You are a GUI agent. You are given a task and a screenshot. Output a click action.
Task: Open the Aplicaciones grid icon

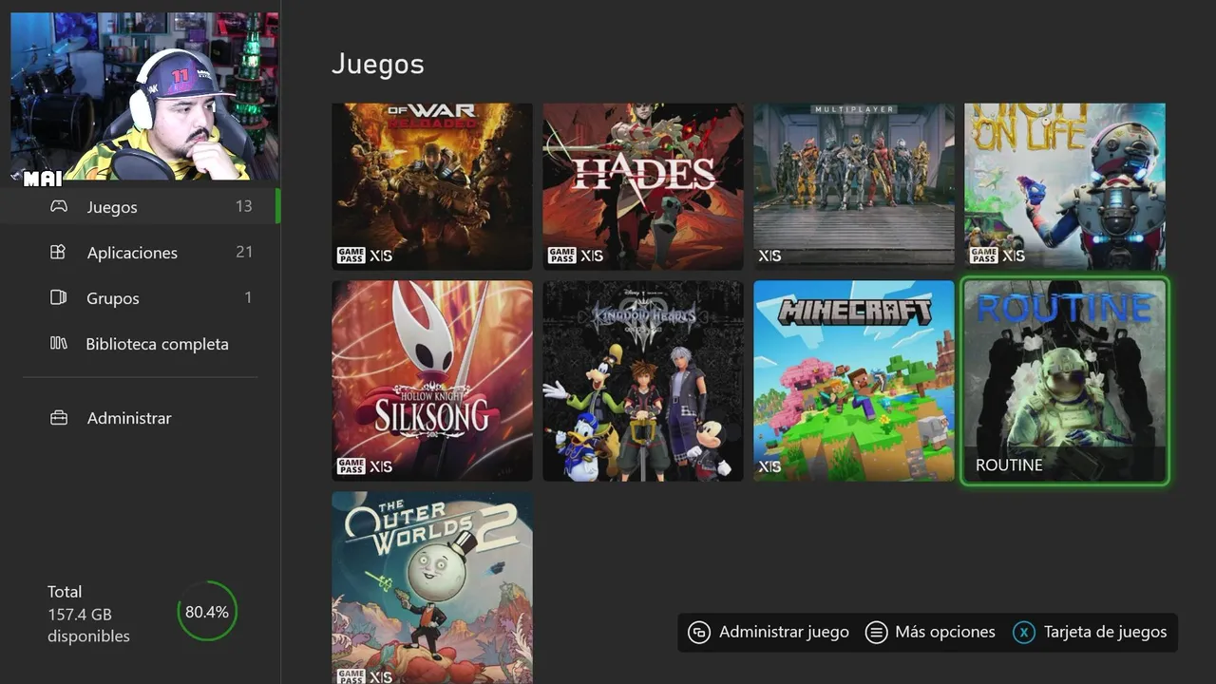pos(59,252)
